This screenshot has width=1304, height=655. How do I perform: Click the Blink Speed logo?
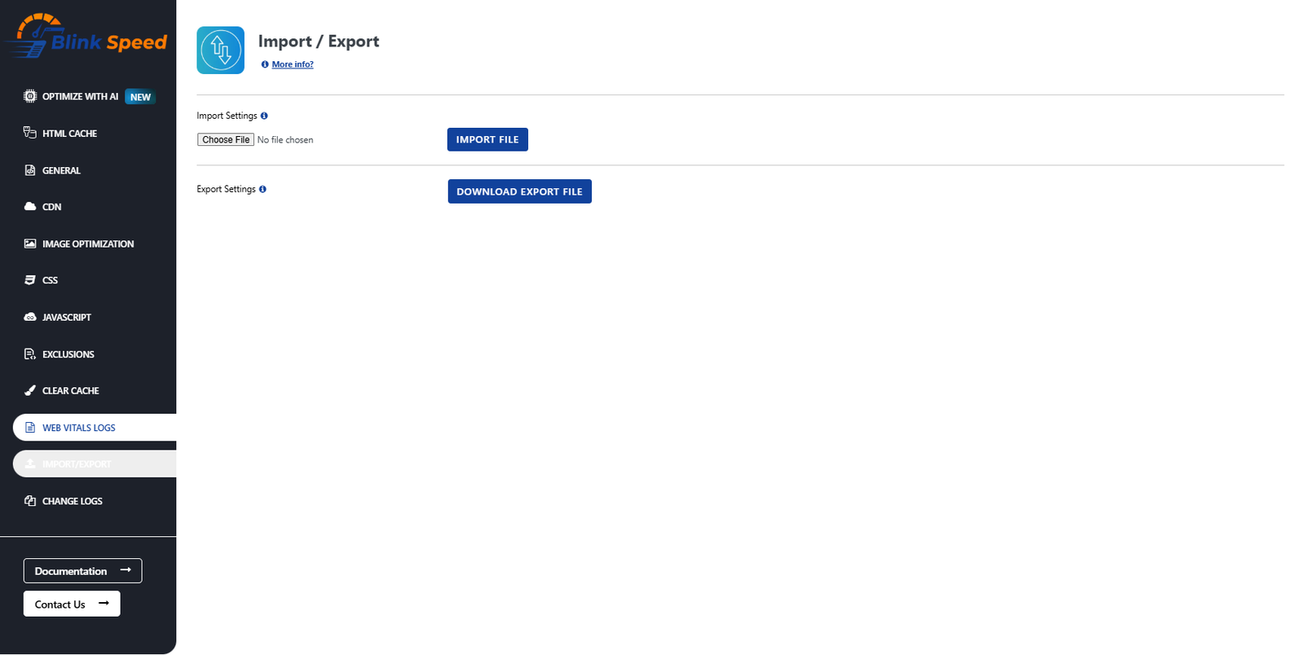click(86, 37)
